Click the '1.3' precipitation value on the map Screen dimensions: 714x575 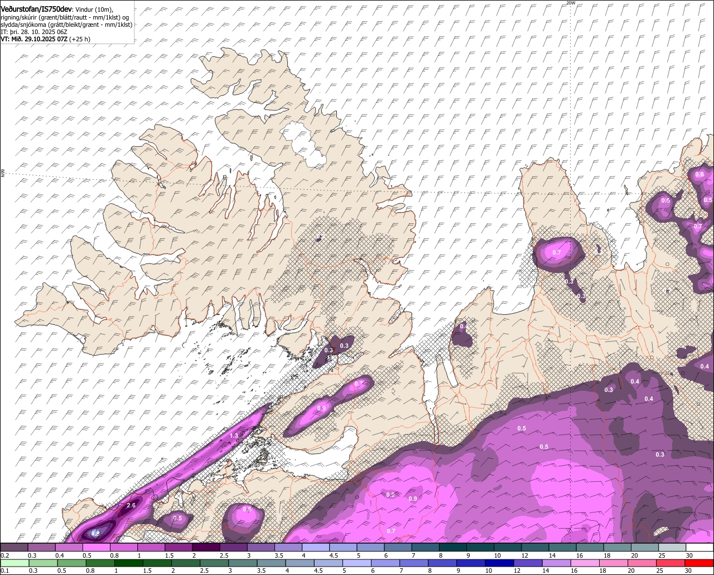234,435
